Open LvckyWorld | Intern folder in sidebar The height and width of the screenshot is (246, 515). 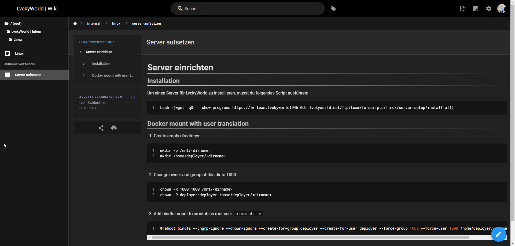point(26,32)
